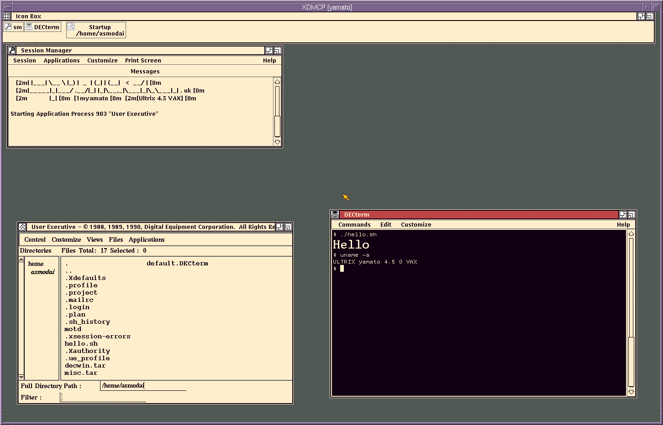The image size is (663, 425).
Task: Click the DECterm title bar terminal icon
Action: (x=335, y=214)
